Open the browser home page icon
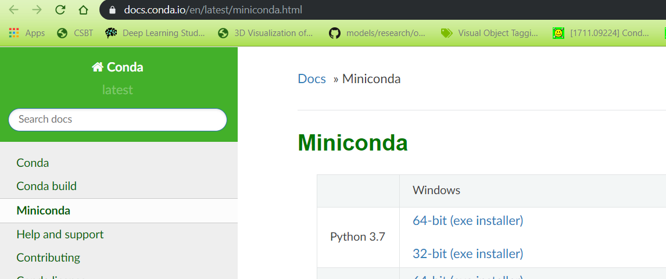Image resolution: width=666 pixels, height=279 pixels. 84,10
